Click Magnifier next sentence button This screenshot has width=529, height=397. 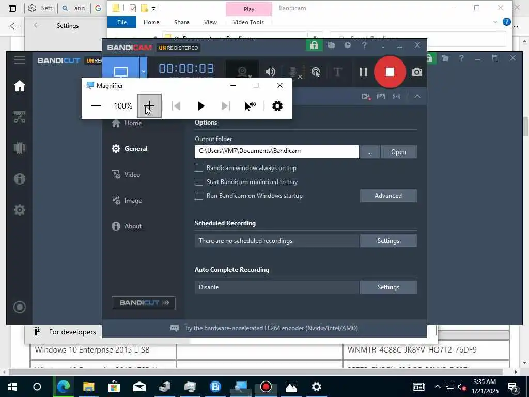[226, 106]
